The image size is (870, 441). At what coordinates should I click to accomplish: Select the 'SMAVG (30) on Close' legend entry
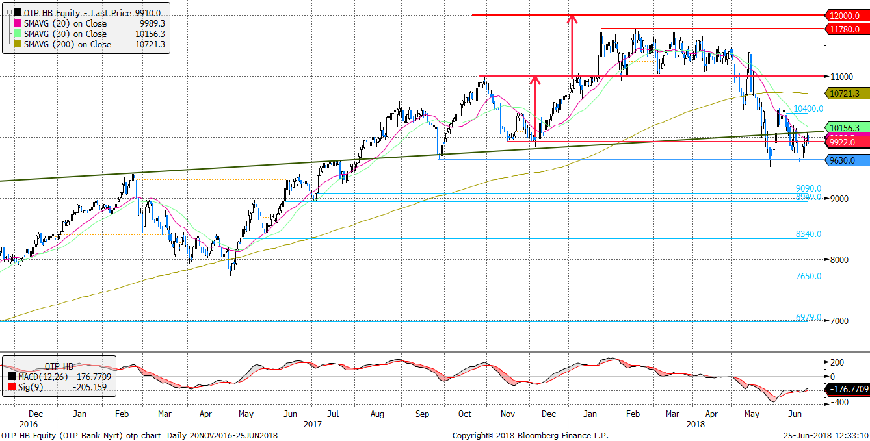[65, 34]
